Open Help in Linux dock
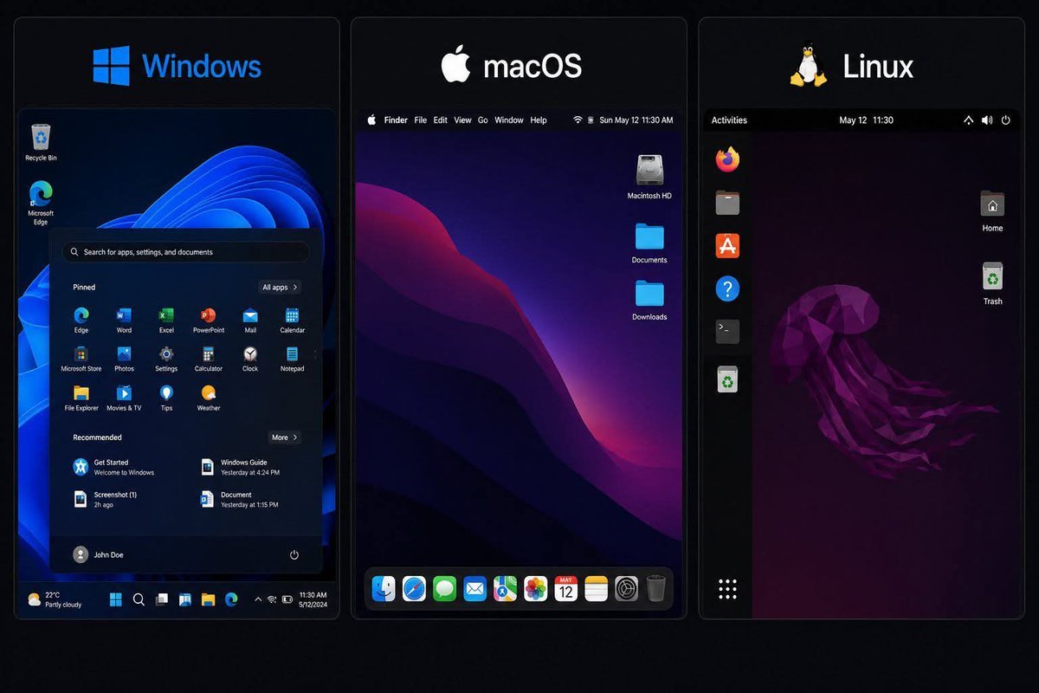 click(x=727, y=288)
